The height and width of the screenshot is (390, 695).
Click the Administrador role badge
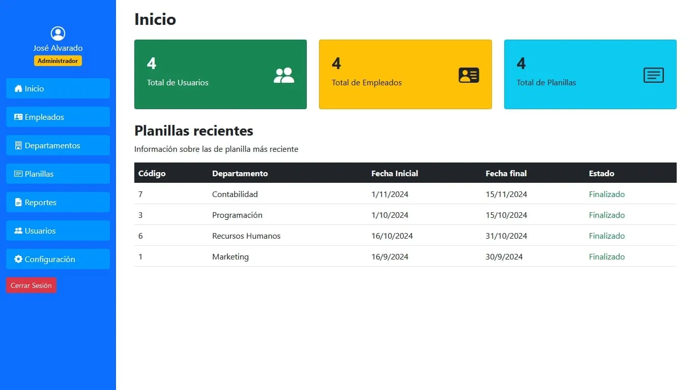point(57,60)
